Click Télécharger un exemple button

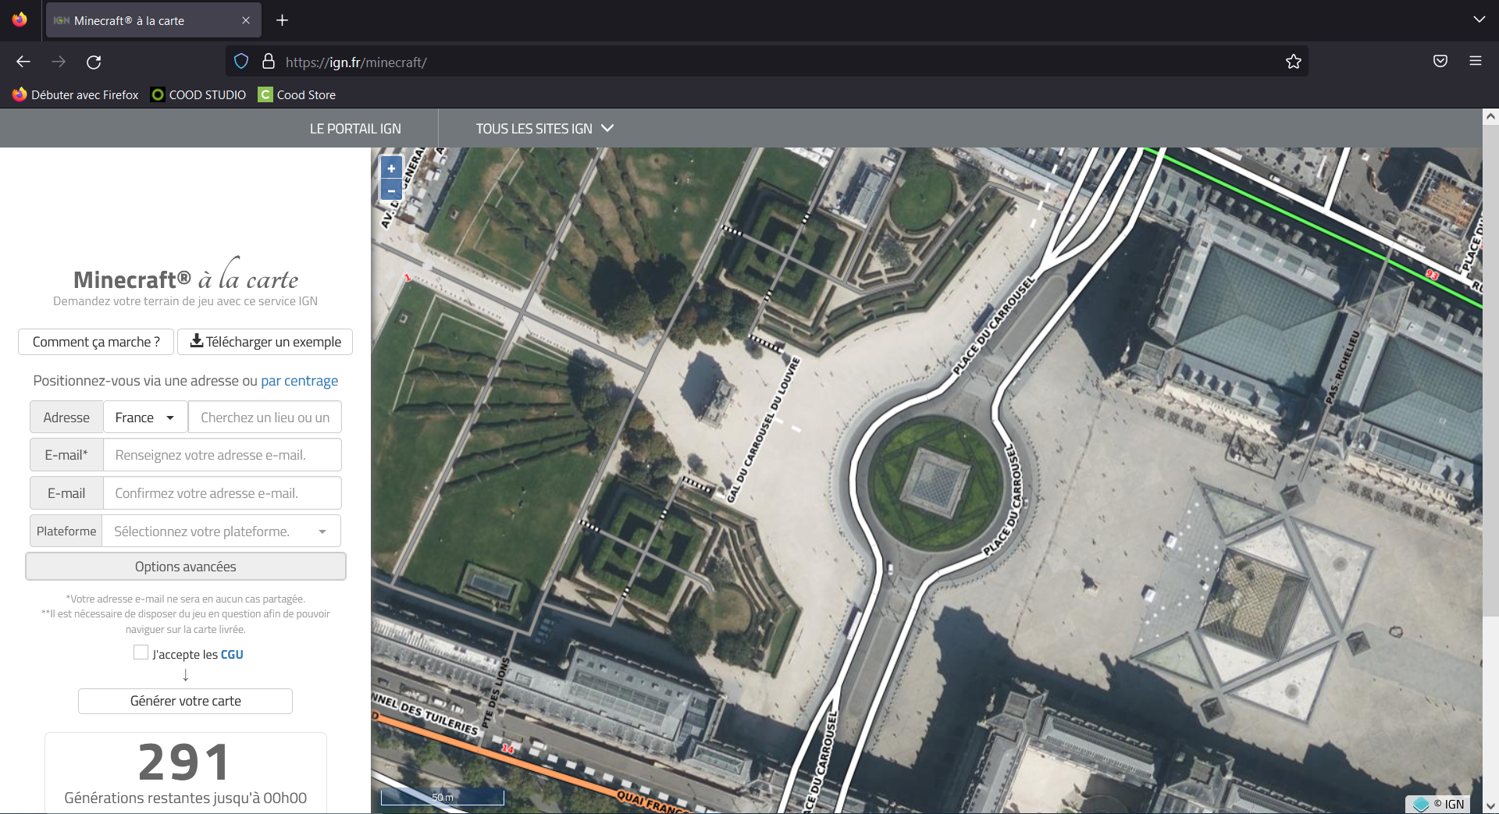click(x=265, y=342)
